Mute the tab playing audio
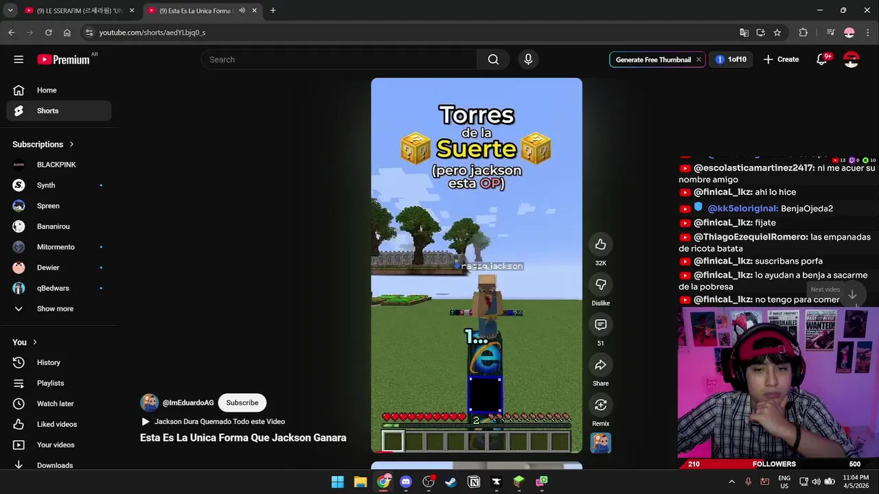 pyautogui.click(x=242, y=10)
